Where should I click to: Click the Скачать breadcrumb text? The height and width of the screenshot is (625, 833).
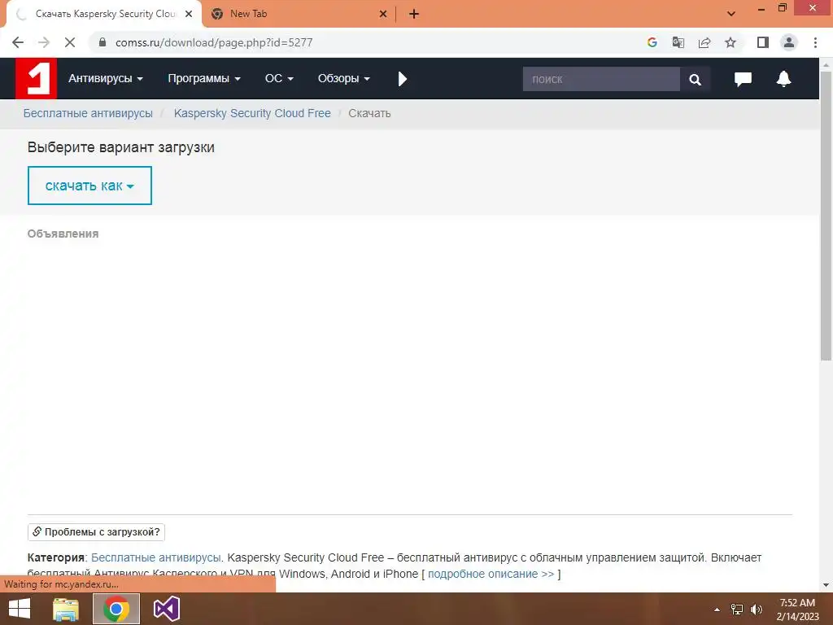click(x=369, y=113)
